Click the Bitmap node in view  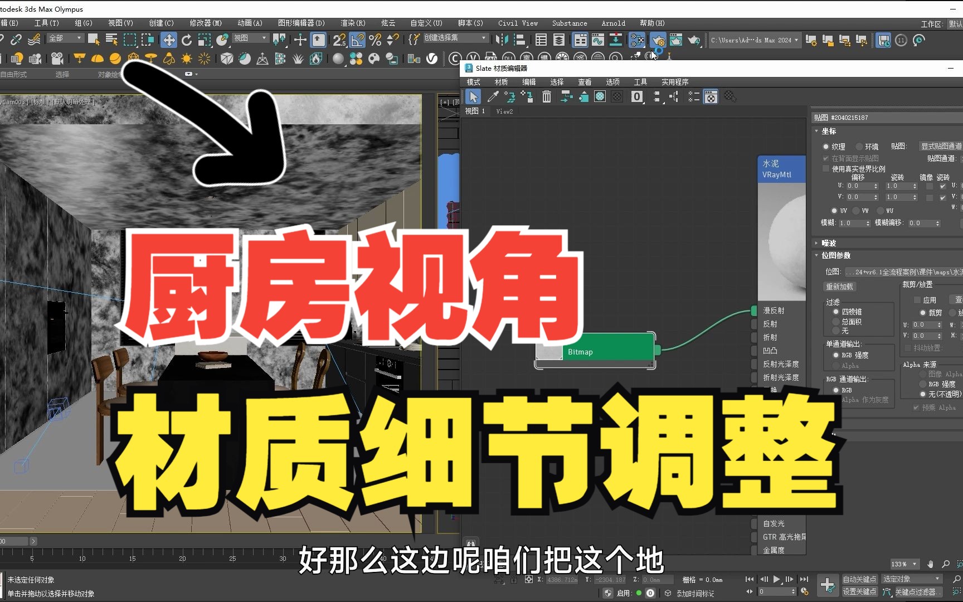[x=595, y=352]
